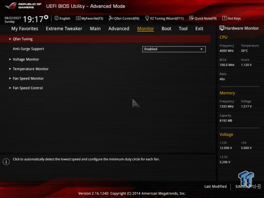
Task: Open Voltage Monitor submenu label
Action: [26, 60]
